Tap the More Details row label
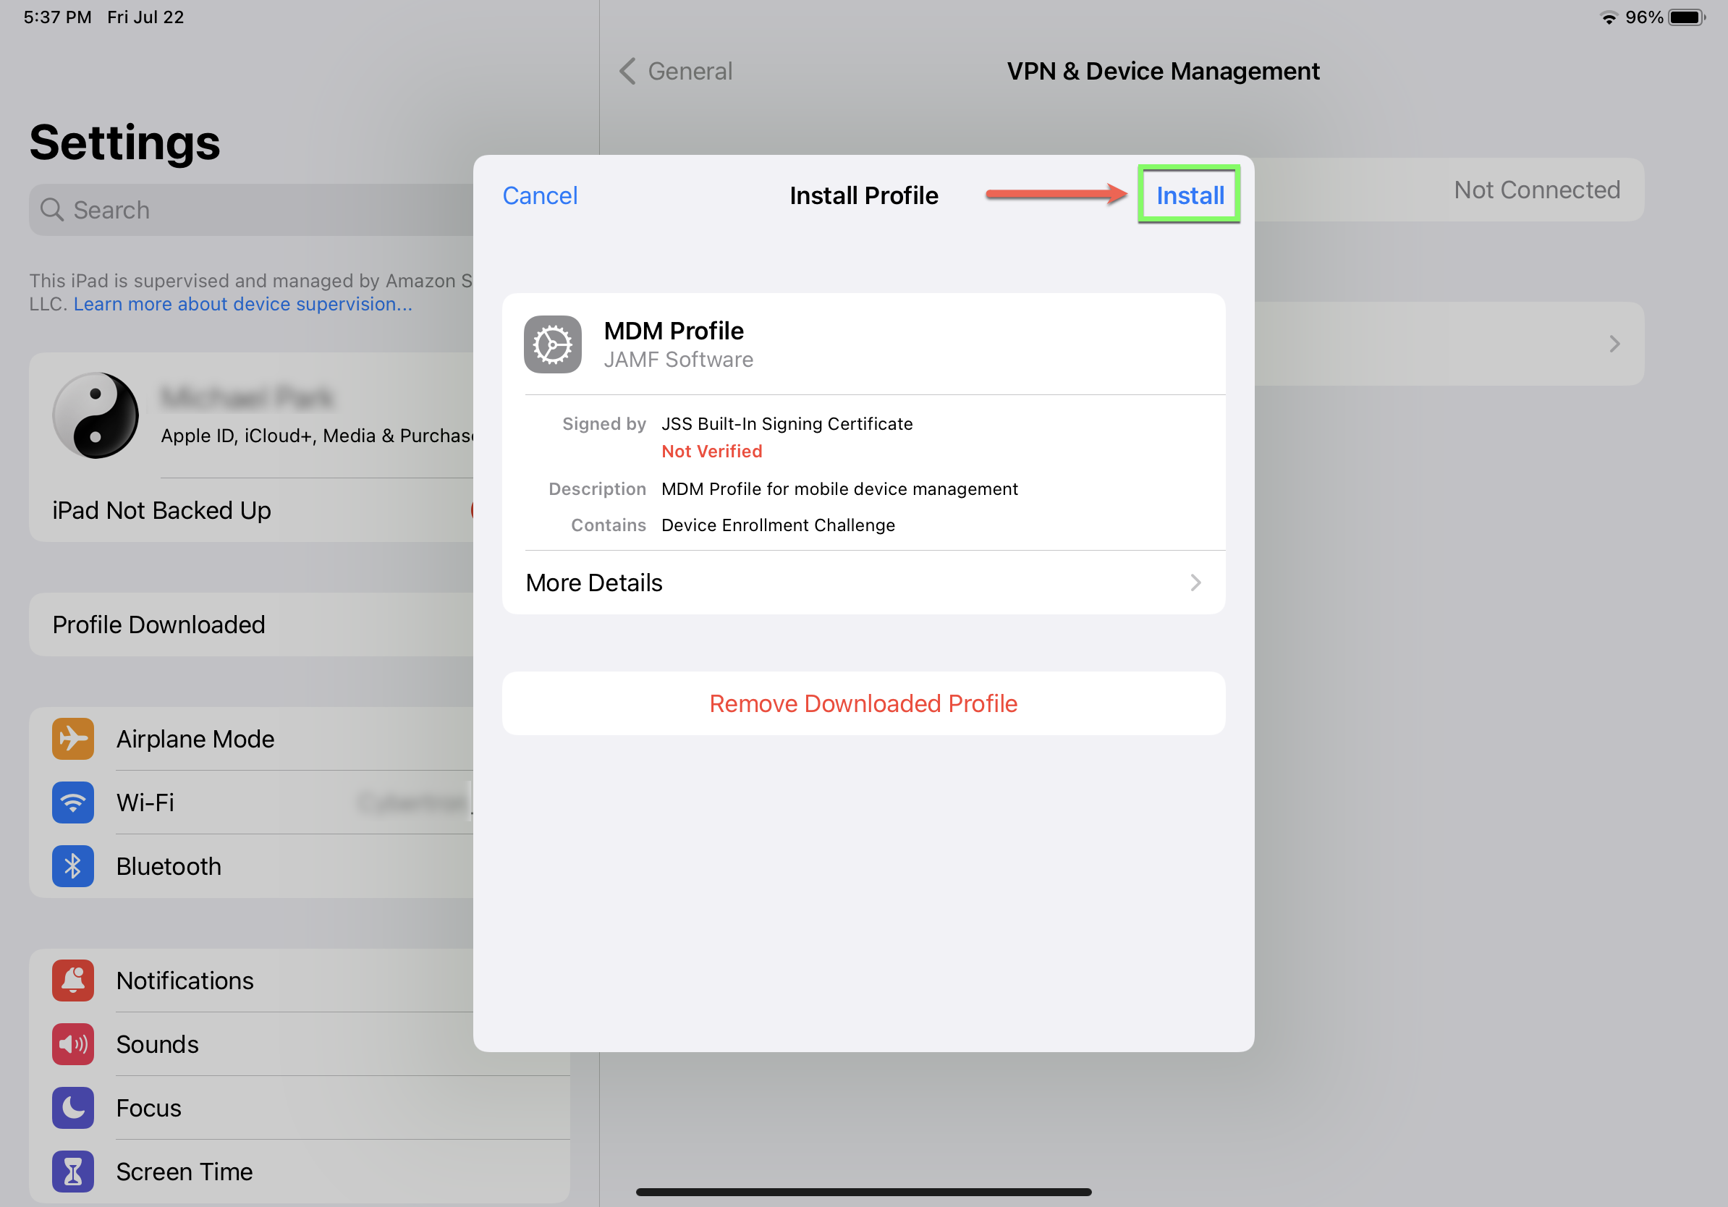This screenshot has height=1207, width=1728. pos(594,583)
